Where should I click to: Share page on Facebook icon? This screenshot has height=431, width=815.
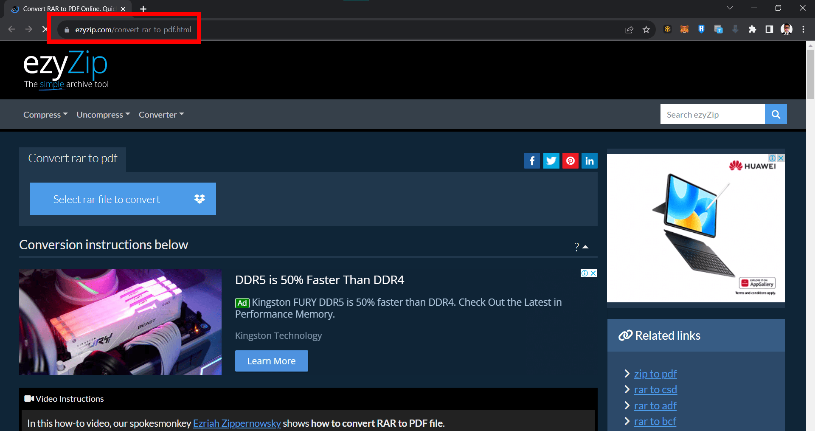point(532,161)
